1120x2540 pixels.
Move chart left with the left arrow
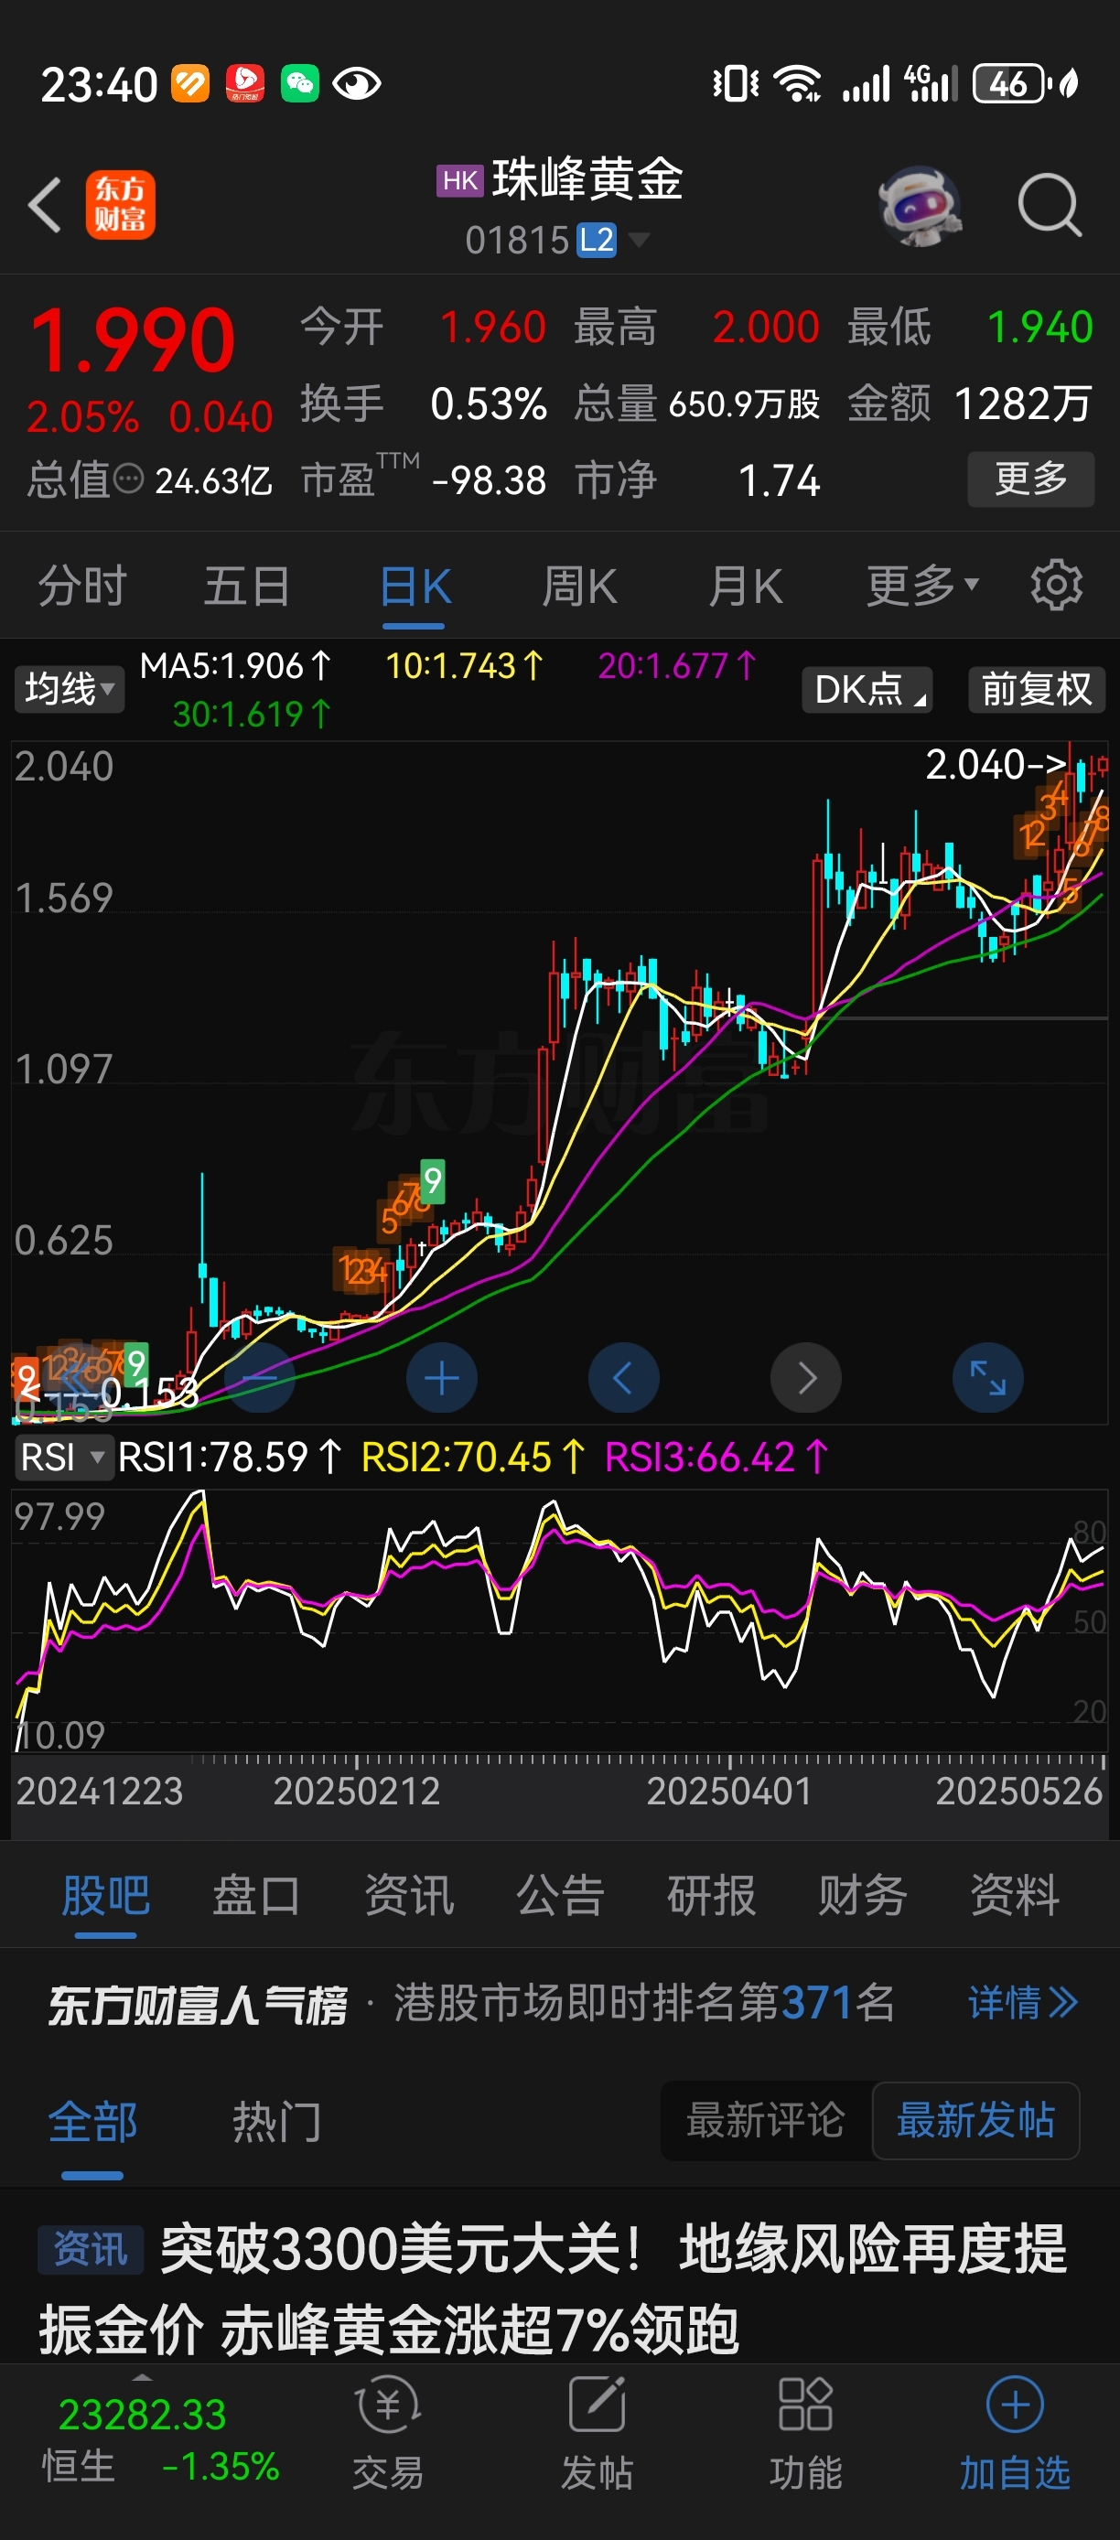tap(623, 1377)
